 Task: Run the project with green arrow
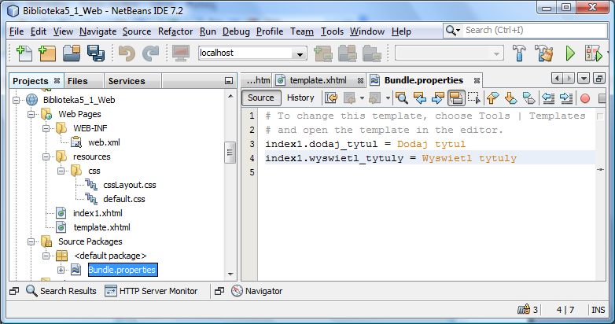tap(570, 53)
